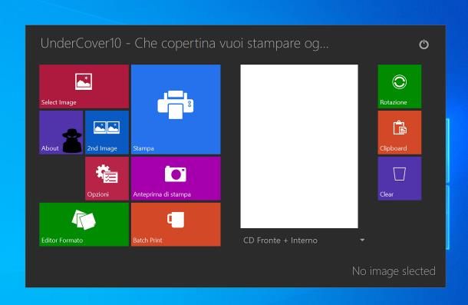The image size is (468, 305).
Task: Click the white preview page area
Action: point(299,146)
